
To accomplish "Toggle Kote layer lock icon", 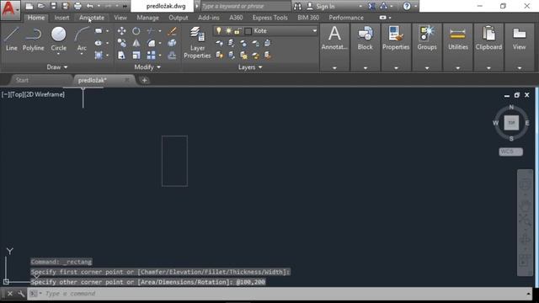I will click(237, 31).
